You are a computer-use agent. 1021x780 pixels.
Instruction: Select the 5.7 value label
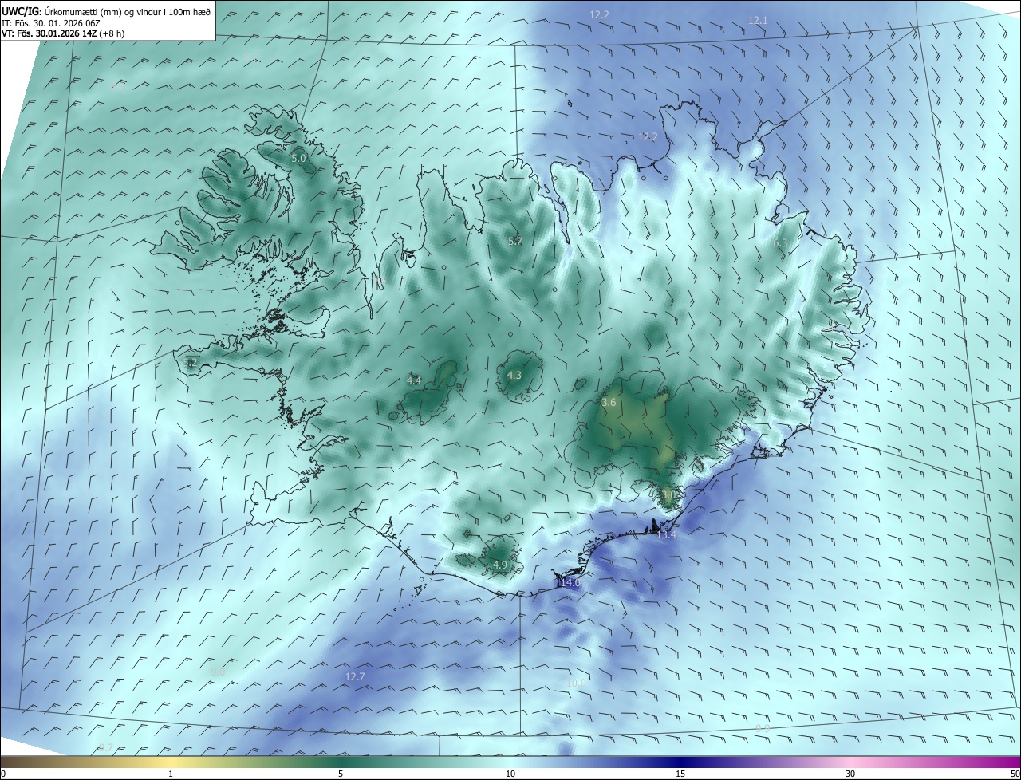(x=515, y=241)
